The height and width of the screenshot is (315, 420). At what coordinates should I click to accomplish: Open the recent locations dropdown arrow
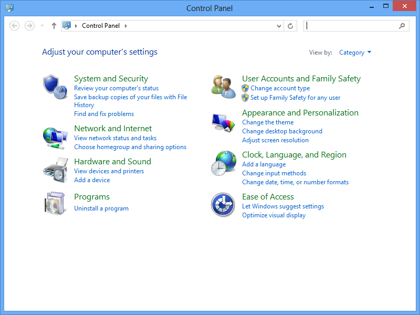click(43, 26)
